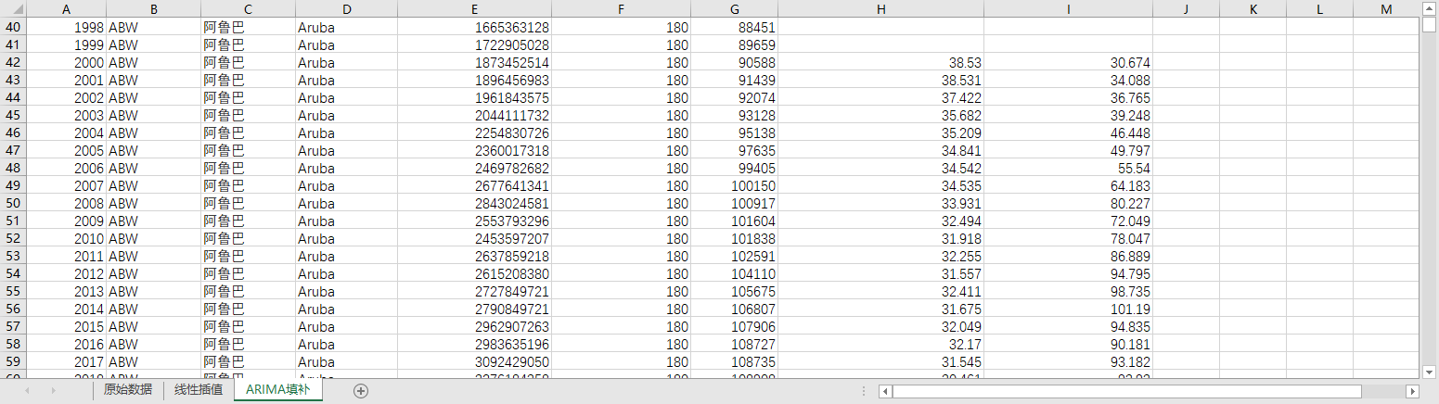Select row 40 header
The width and height of the screenshot is (1439, 404).
[13, 27]
